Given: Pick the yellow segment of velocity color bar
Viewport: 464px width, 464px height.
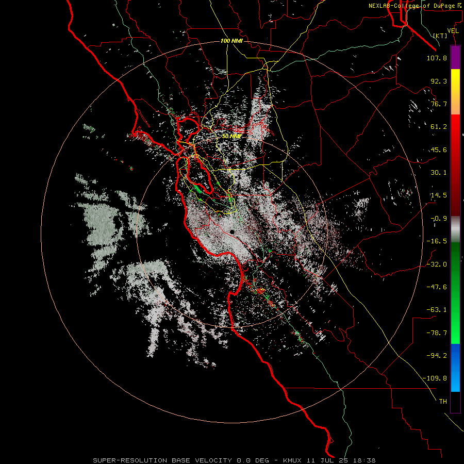Looking at the screenshot, I should 455,92.
